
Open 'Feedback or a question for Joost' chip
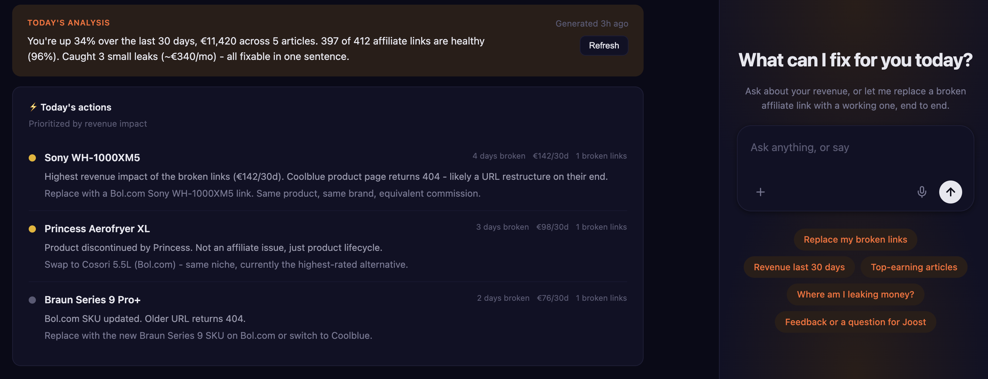click(x=855, y=322)
